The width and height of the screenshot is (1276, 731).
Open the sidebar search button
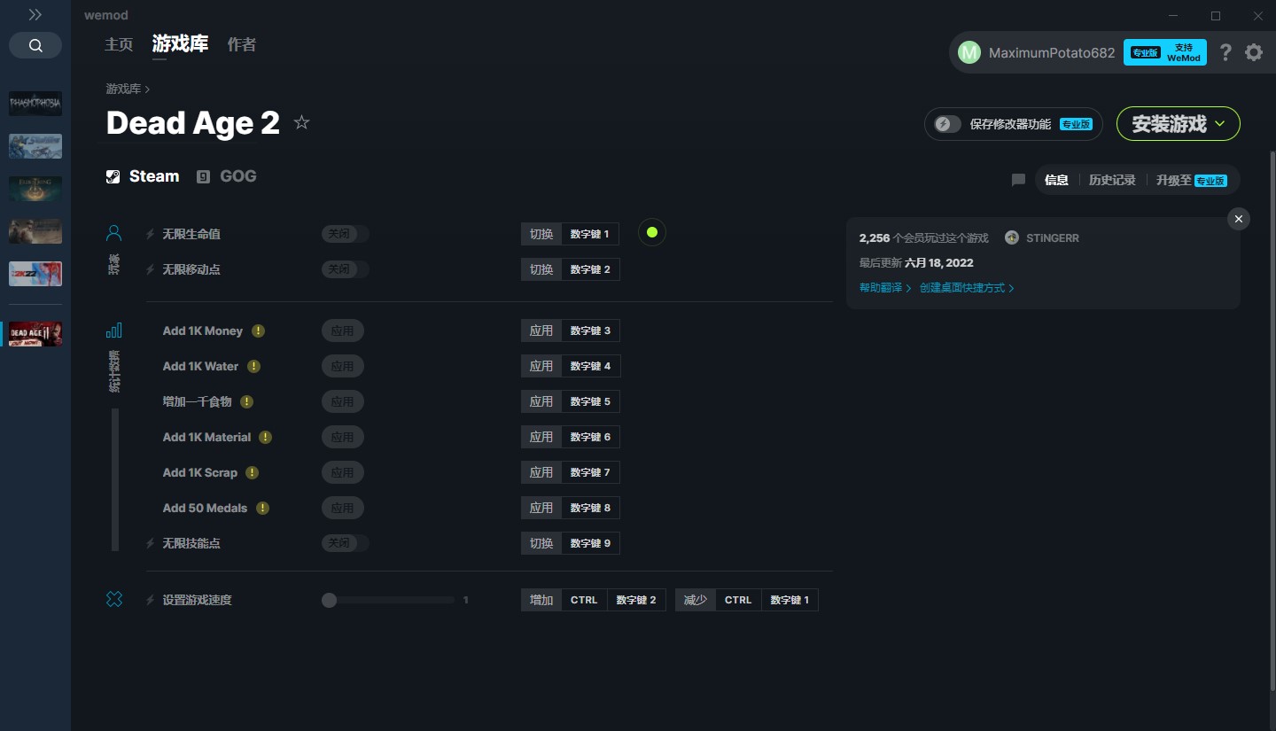point(35,46)
